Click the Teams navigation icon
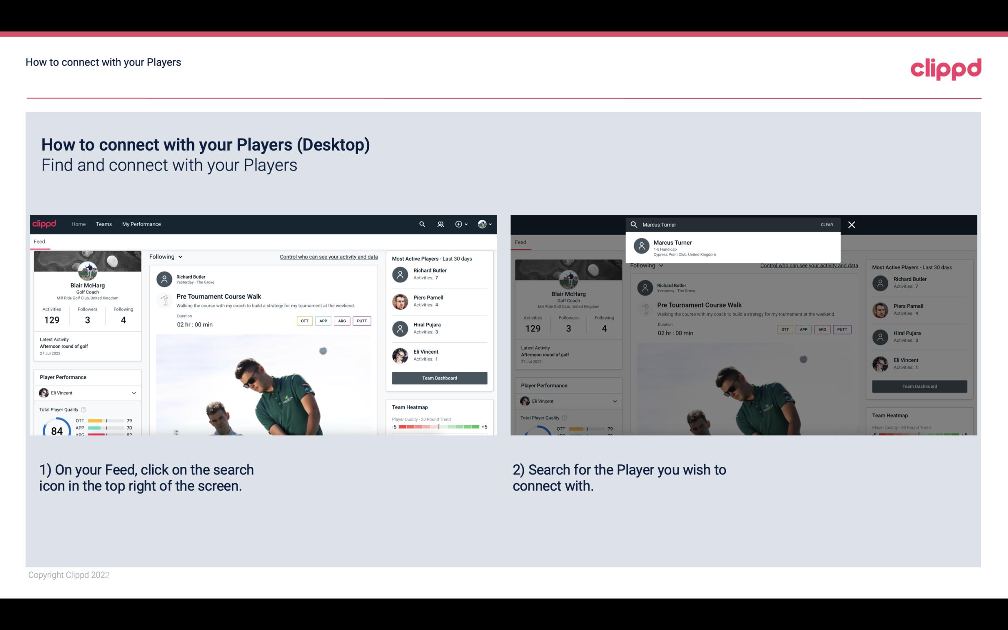The image size is (1008, 630). (x=103, y=224)
